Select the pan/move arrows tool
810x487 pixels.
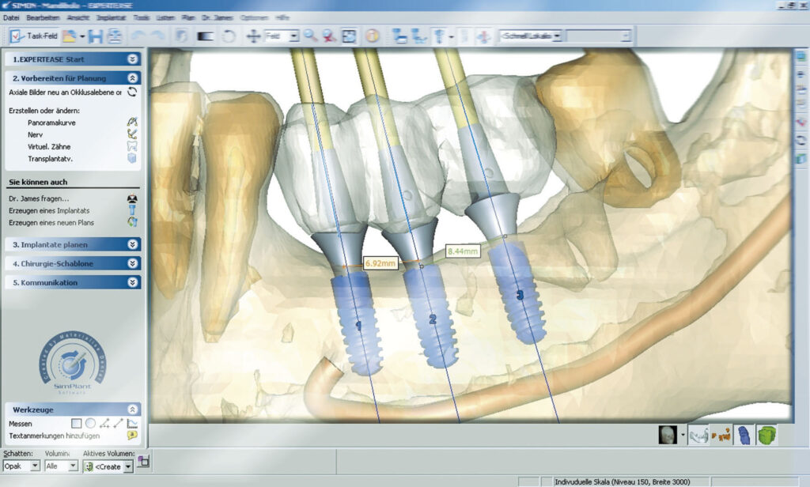pos(253,36)
